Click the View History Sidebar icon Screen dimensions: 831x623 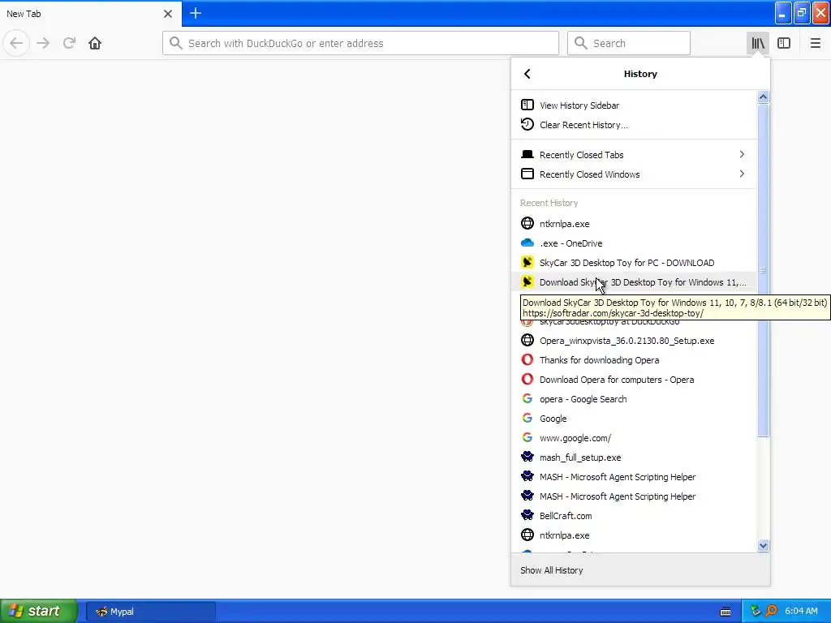pyautogui.click(x=527, y=105)
